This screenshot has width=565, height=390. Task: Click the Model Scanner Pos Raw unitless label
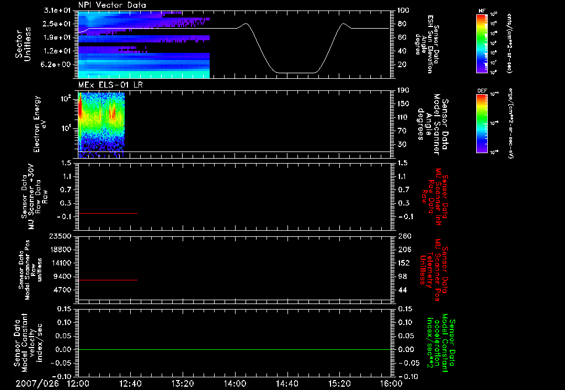coord(30,270)
